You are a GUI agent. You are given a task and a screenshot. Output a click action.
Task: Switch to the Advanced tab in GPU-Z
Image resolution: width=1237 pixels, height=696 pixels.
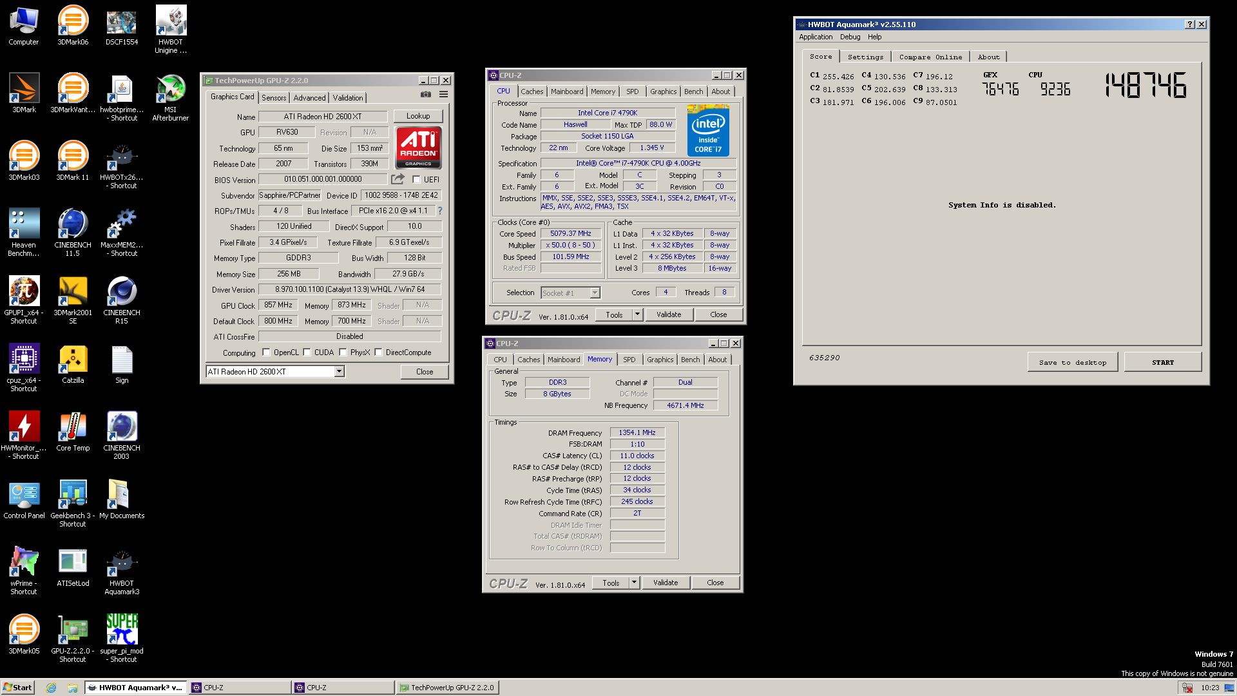(309, 98)
